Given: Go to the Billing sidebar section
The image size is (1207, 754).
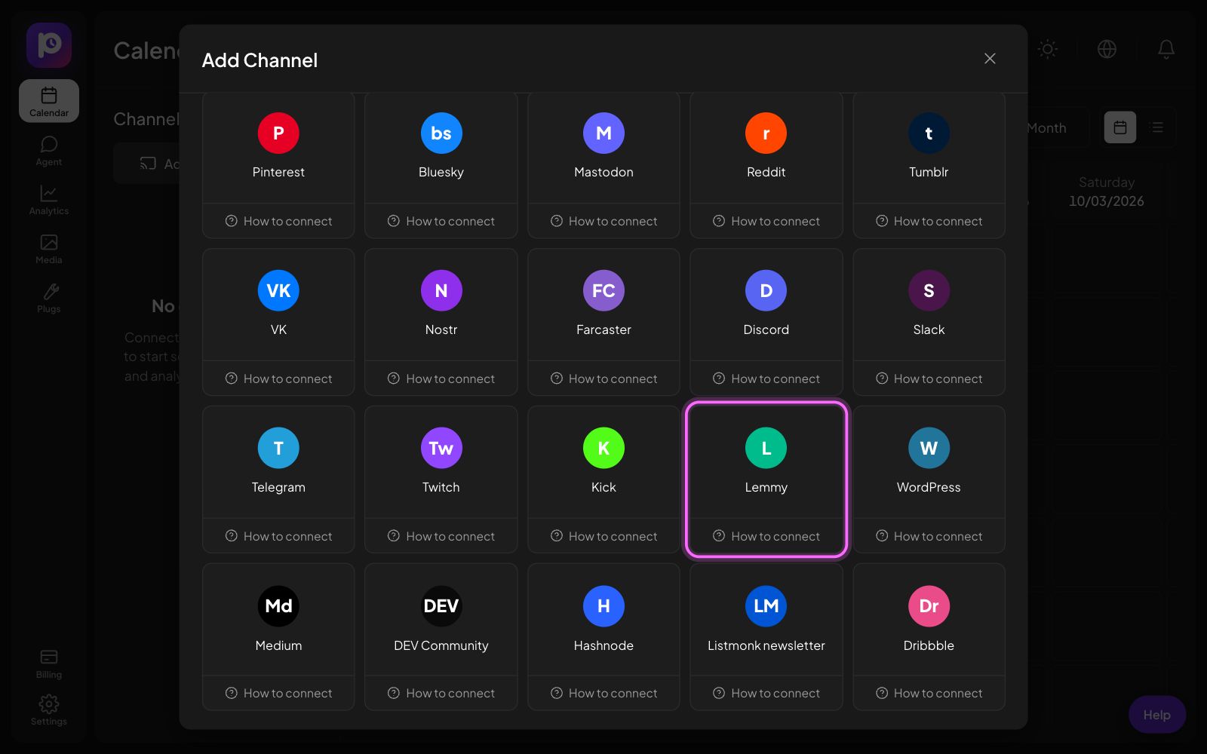Looking at the screenshot, I should click(49, 664).
